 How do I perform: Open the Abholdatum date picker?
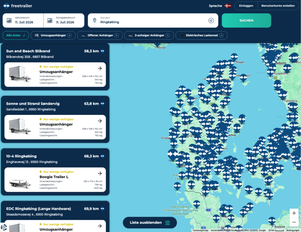[23, 20]
